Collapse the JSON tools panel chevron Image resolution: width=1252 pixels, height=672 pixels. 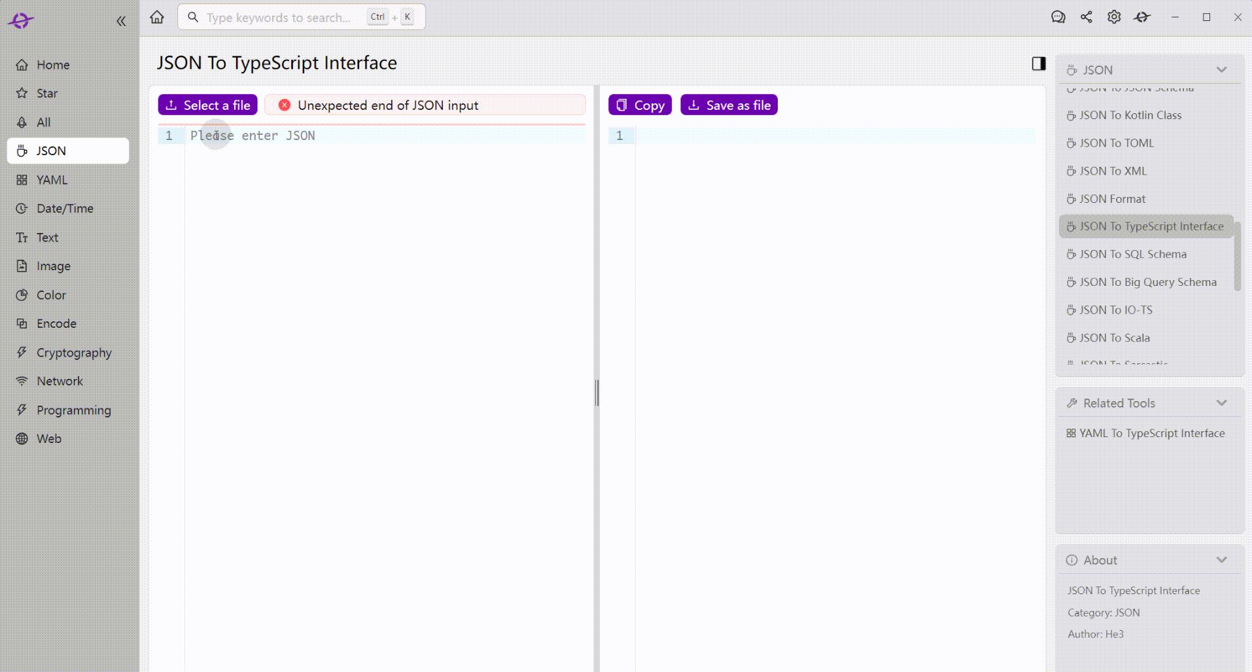coord(1221,70)
